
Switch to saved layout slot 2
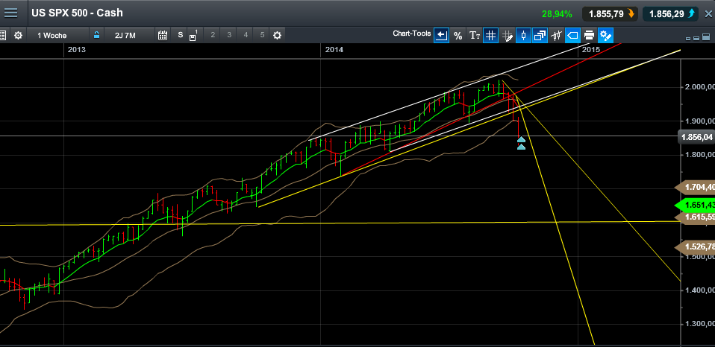212,35
